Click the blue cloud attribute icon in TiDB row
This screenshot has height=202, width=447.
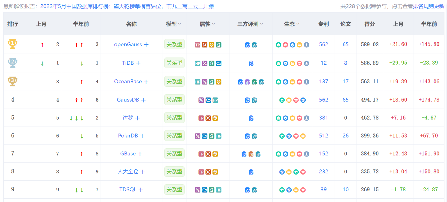[219, 63]
